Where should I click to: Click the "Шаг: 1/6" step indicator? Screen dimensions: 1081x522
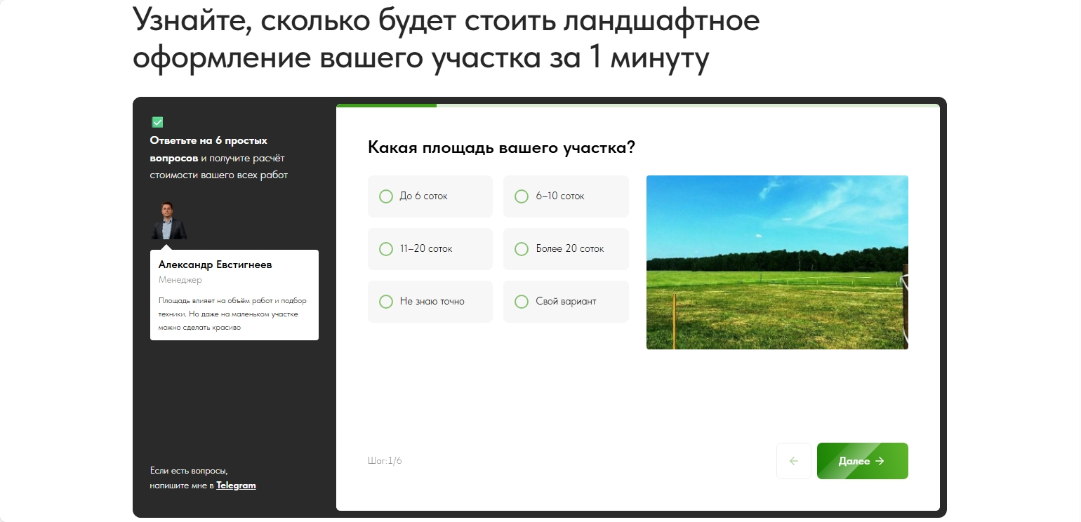pos(385,461)
